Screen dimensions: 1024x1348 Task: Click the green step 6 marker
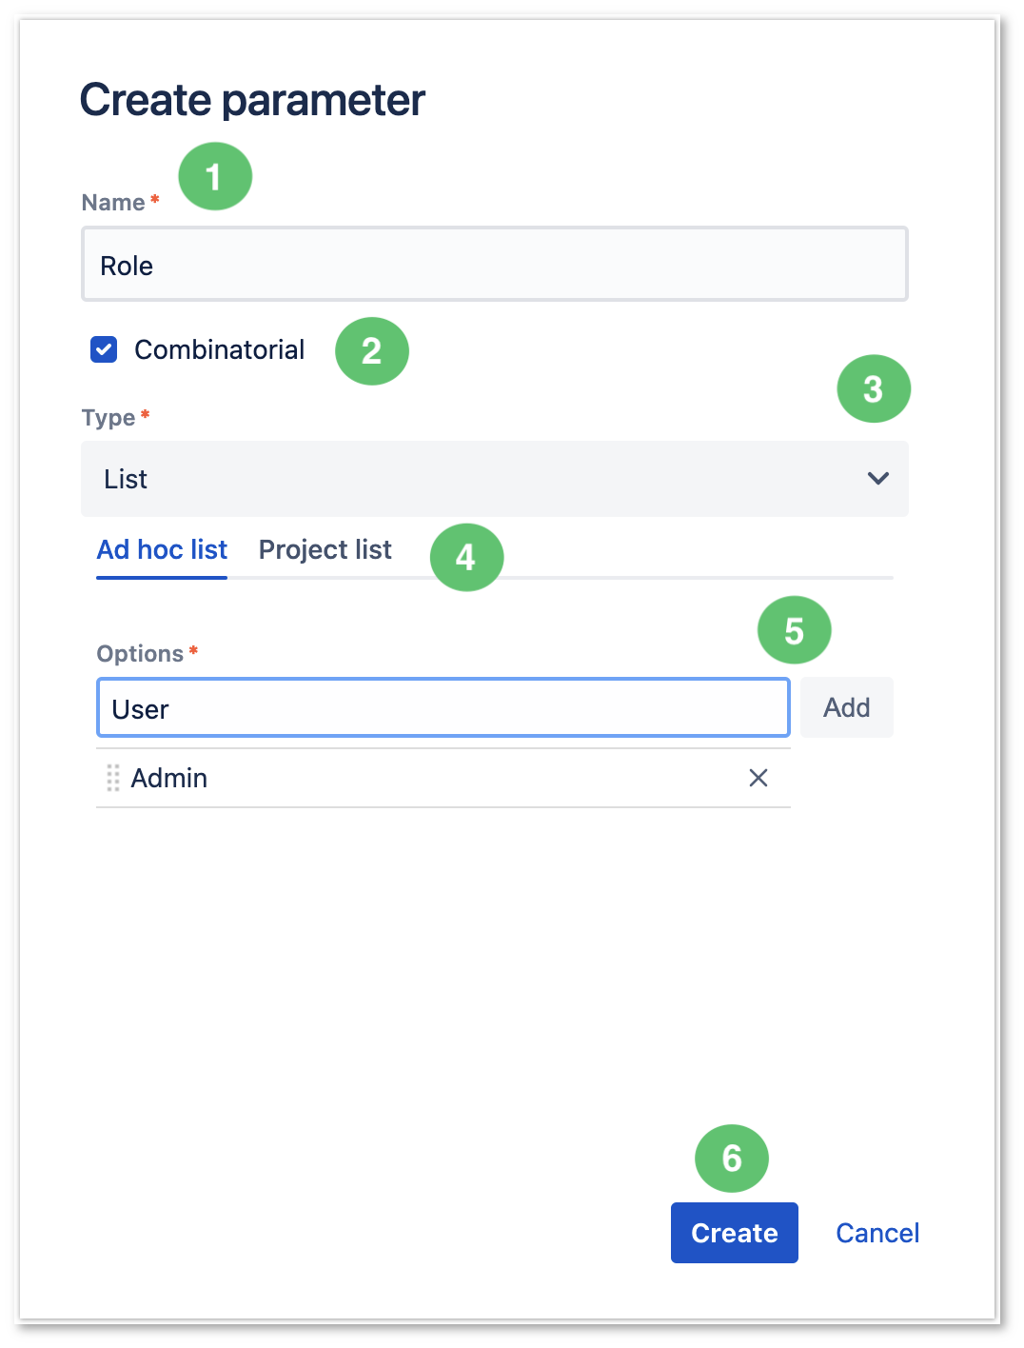coord(732,1159)
